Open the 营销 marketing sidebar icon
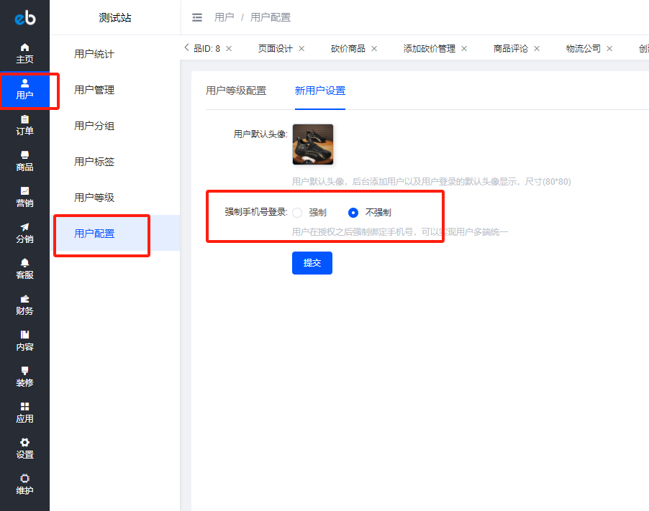Image resolution: width=649 pixels, height=511 pixels. point(24,191)
